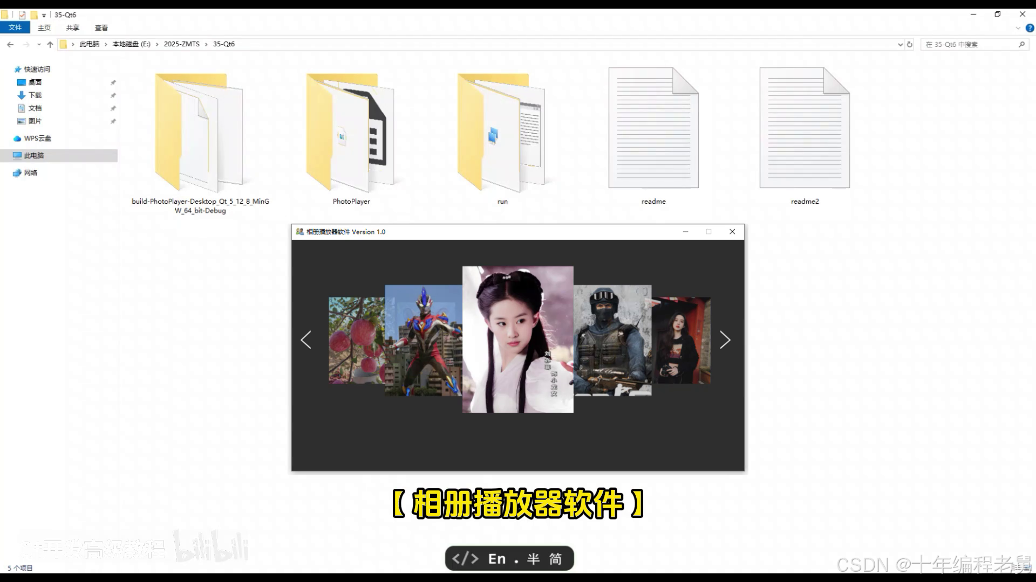The width and height of the screenshot is (1036, 582).
Task: Click the refresh button beside address bar
Action: pos(910,44)
